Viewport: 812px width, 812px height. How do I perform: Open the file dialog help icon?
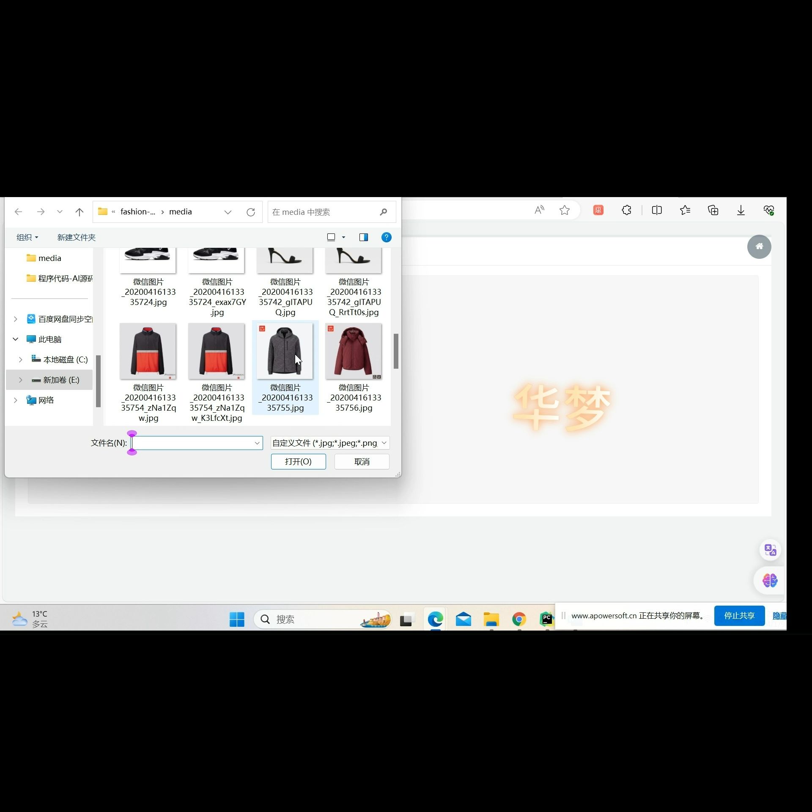(386, 237)
